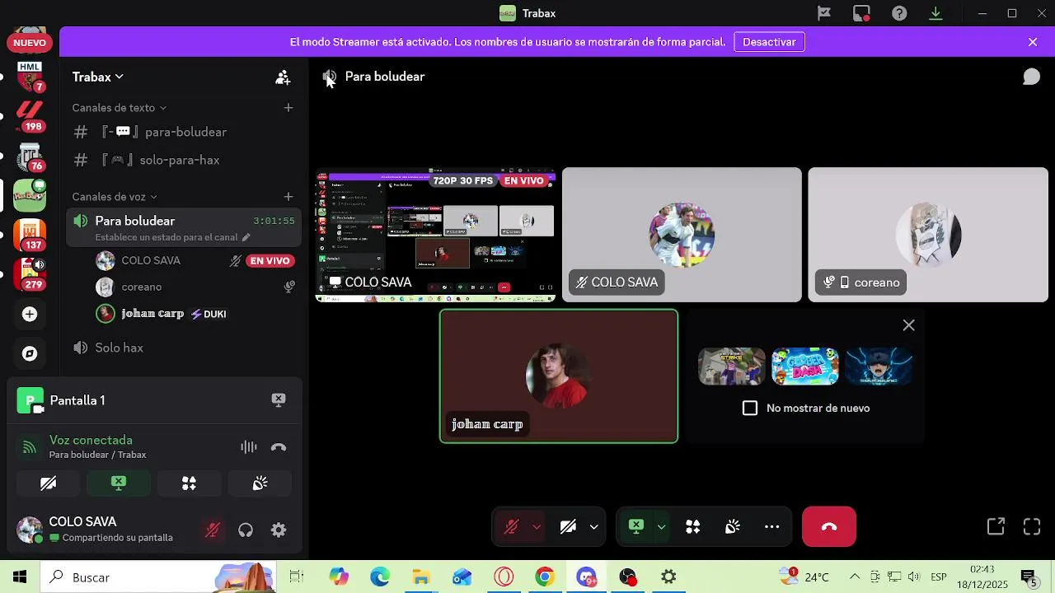Open microphone options dropdown arrow
1055x593 pixels.
pos(537,527)
